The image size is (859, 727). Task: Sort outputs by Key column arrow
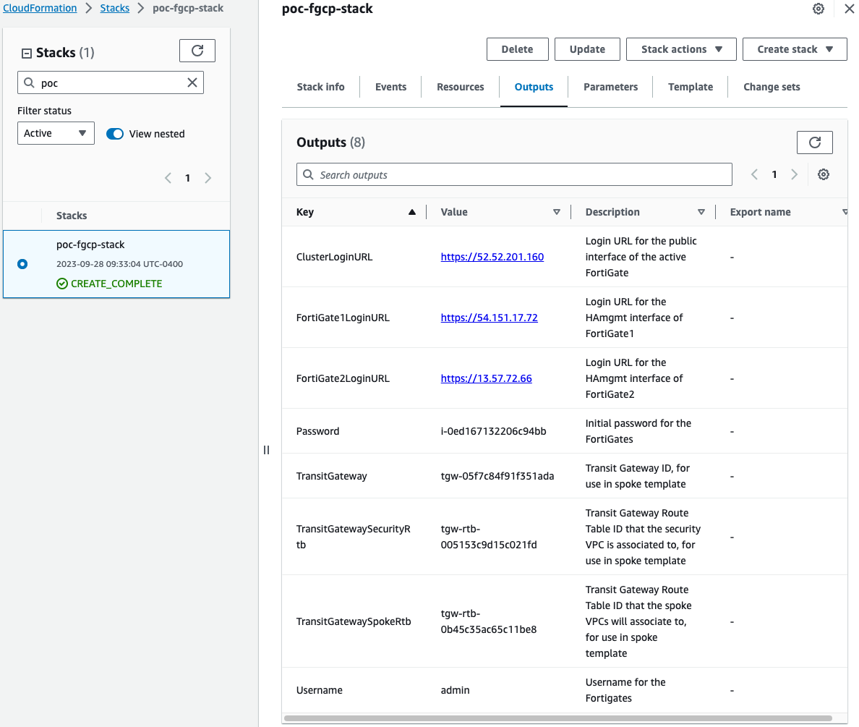(412, 212)
